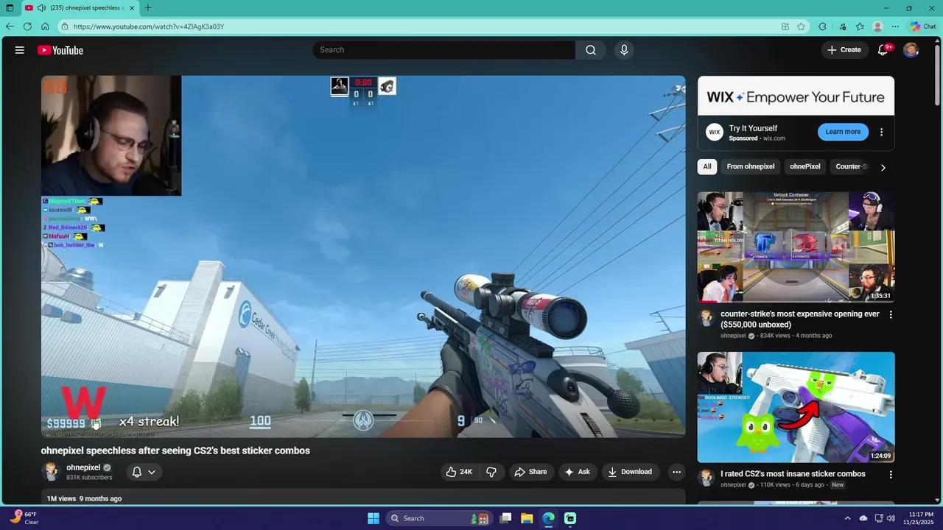Select the Counter-Strike filter chip

pyautogui.click(x=852, y=166)
